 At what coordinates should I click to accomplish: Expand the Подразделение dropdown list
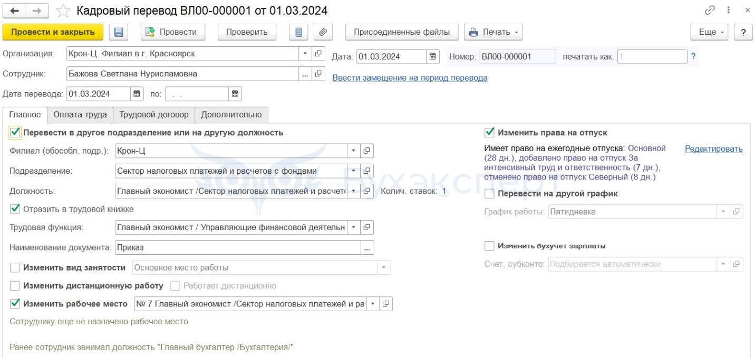pos(354,171)
